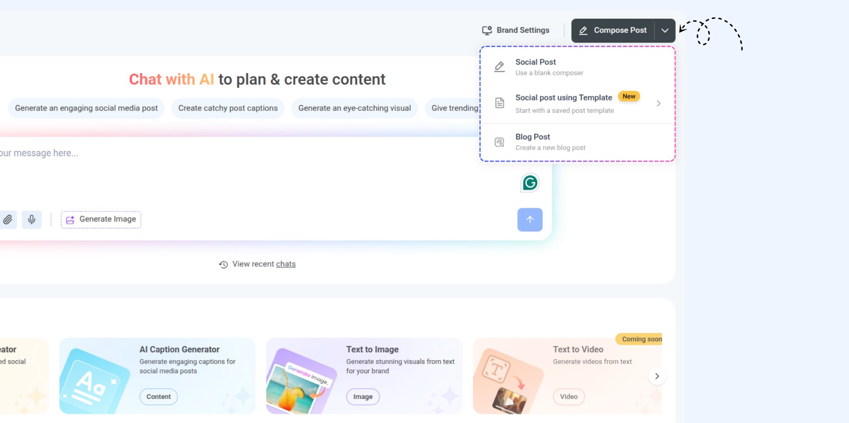Click the paperclip attachment icon
The width and height of the screenshot is (849, 423).
pyautogui.click(x=8, y=220)
